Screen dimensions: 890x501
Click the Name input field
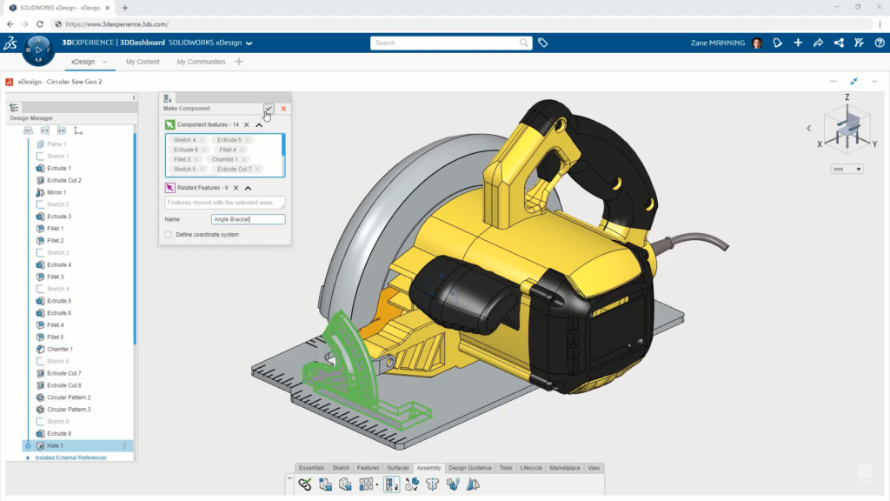point(248,219)
